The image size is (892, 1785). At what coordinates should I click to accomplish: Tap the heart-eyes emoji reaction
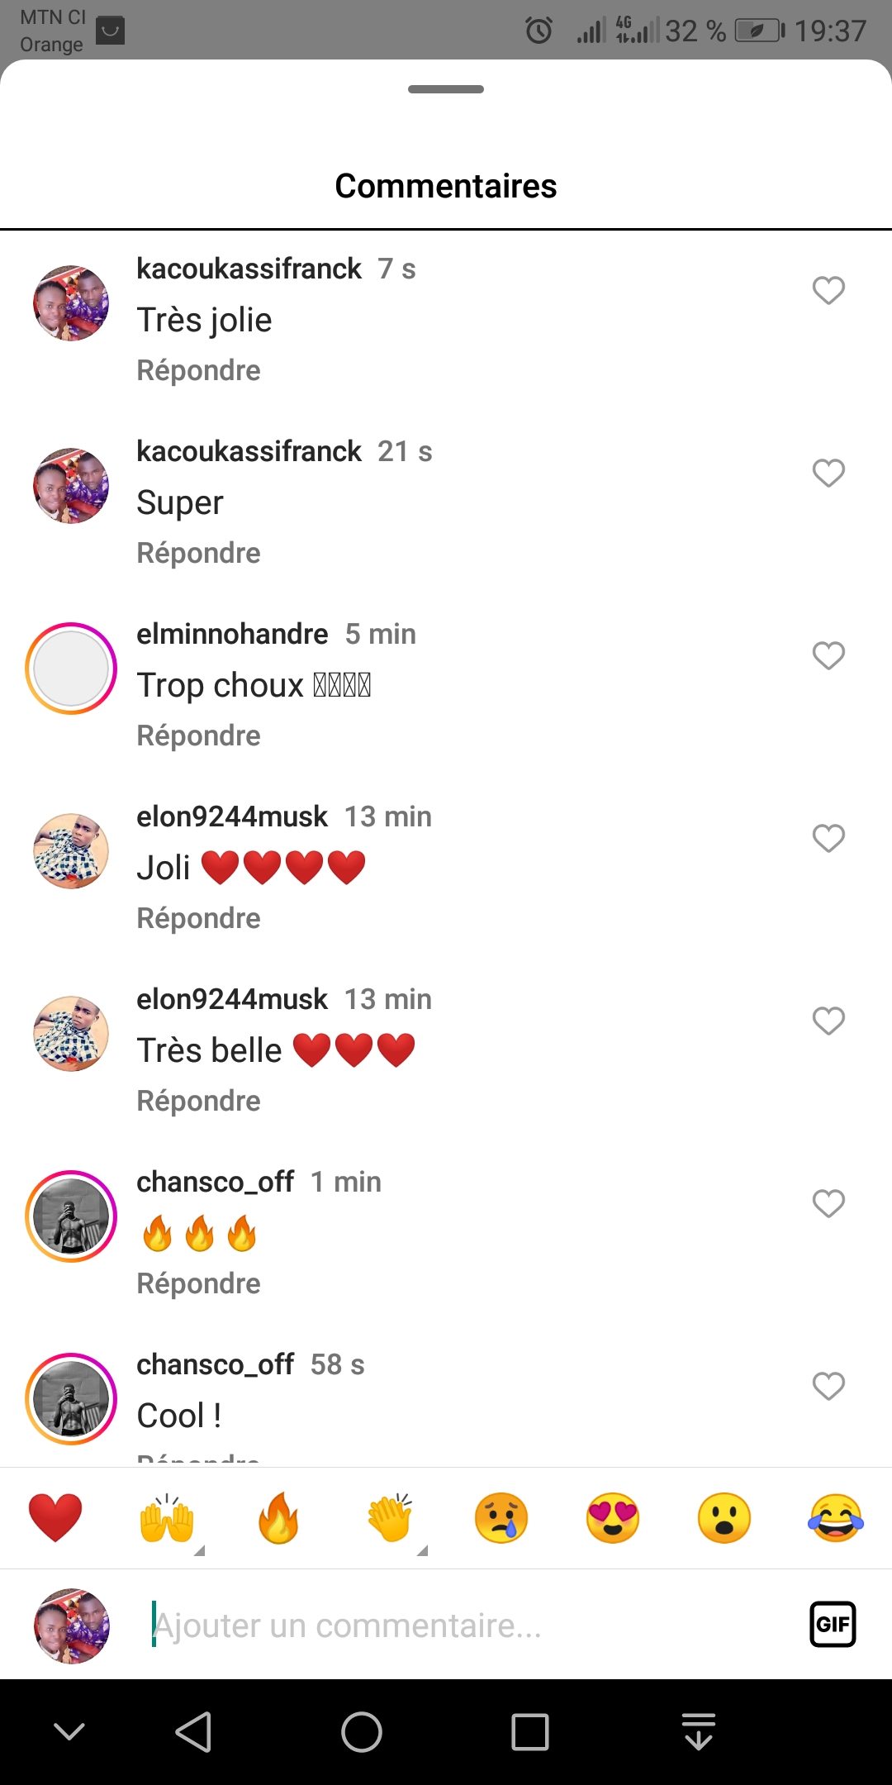[613, 1518]
